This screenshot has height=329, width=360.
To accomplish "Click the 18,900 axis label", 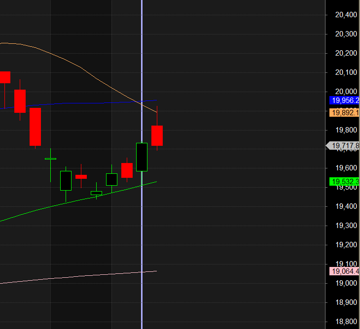I will point(346,302).
